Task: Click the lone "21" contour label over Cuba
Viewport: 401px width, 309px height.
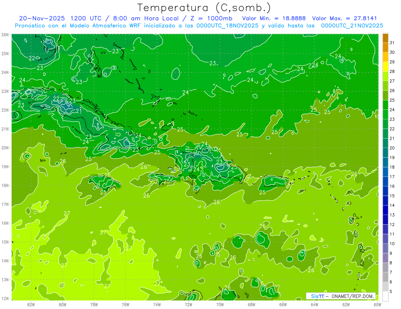Action: [79, 111]
